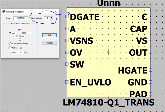Click the Offset value field
Image resolution: width=165 pixels, height=112 pixels.
tap(21, 52)
